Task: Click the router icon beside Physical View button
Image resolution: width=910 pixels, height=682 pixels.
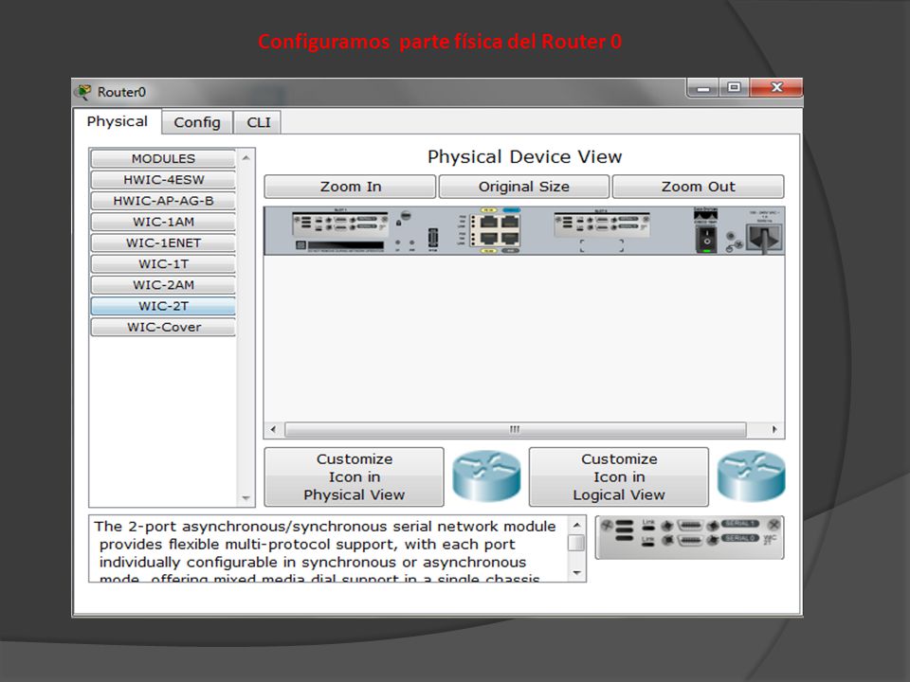Action: [486, 476]
